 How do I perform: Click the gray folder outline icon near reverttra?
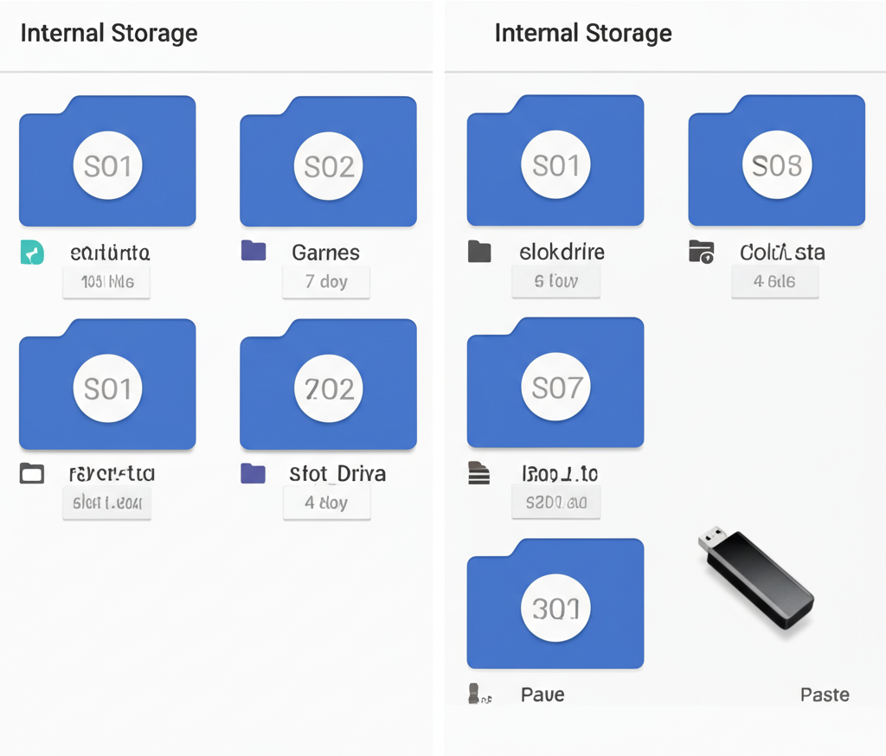tap(30, 473)
